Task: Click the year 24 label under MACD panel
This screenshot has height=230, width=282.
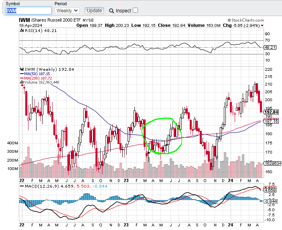Action: [x=230, y=225]
